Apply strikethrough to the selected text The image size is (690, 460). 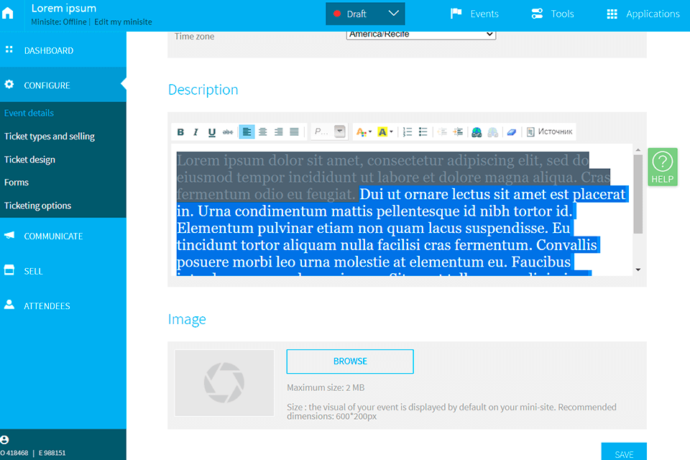coord(228,132)
